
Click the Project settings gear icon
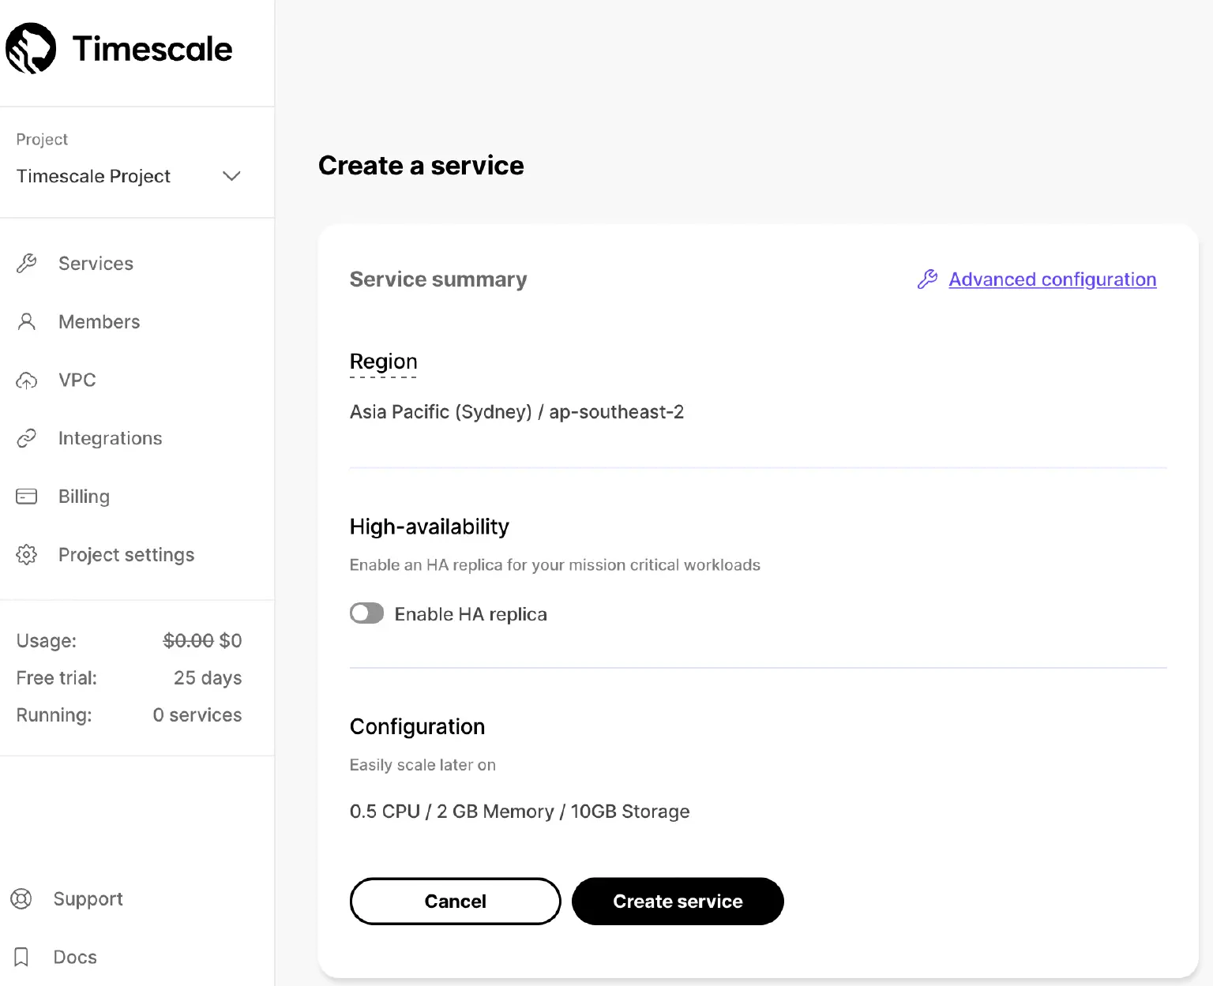tap(26, 555)
